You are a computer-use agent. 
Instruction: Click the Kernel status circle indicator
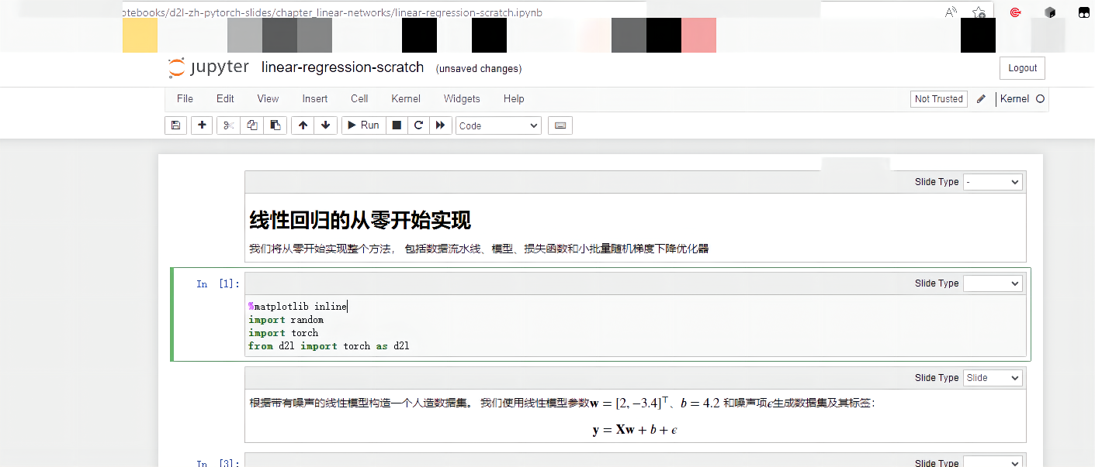pyautogui.click(x=1041, y=99)
